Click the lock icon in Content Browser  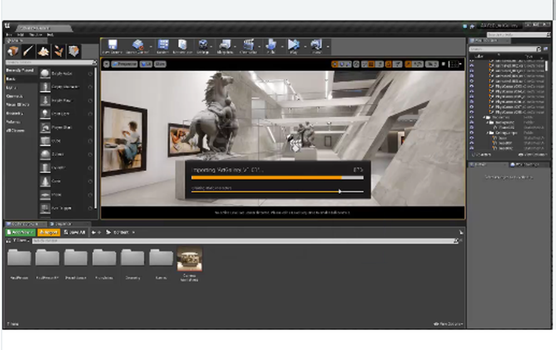click(460, 232)
